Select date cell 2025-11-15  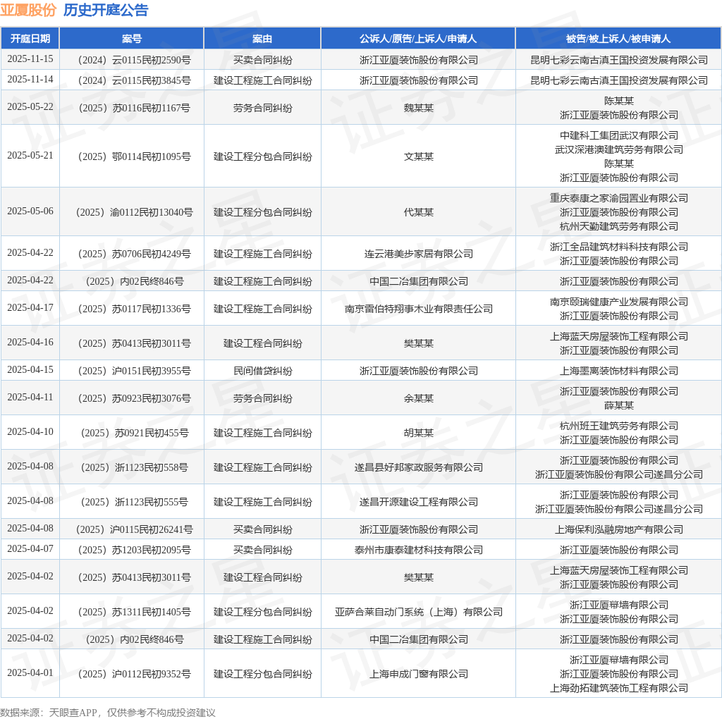point(30,59)
